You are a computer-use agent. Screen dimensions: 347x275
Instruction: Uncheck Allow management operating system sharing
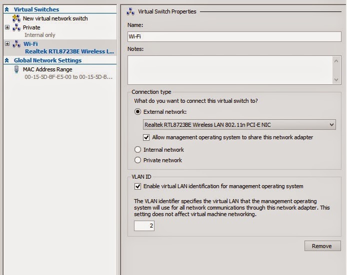tap(146, 137)
